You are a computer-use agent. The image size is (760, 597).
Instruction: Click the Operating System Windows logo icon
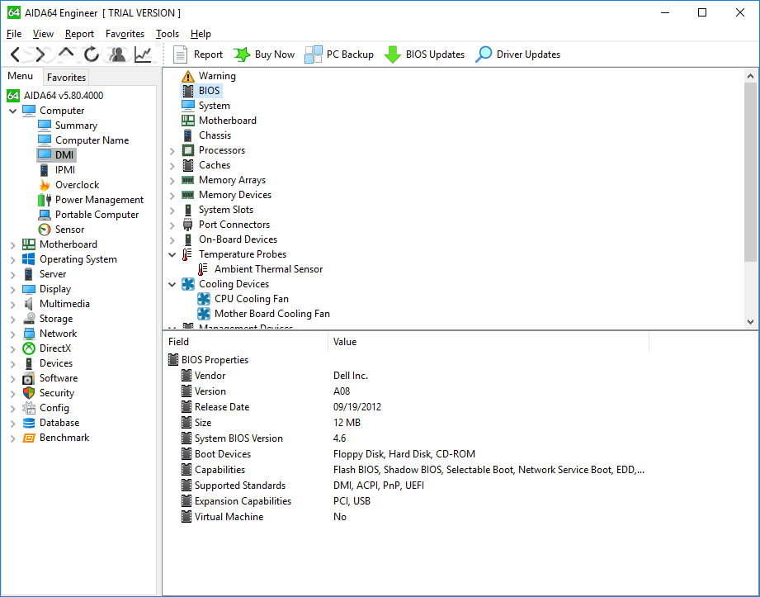click(x=29, y=259)
